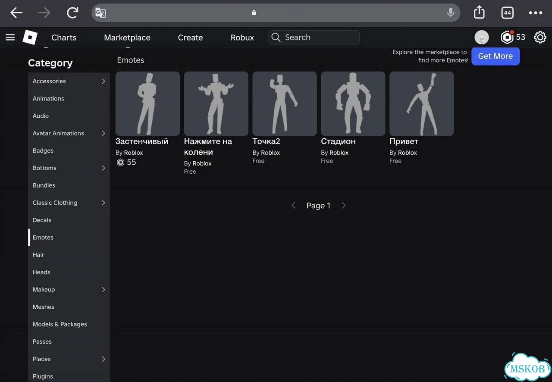Click Roblox creator link under Привет
Viewport: 552px width, 382px height.
pos(408,153)
